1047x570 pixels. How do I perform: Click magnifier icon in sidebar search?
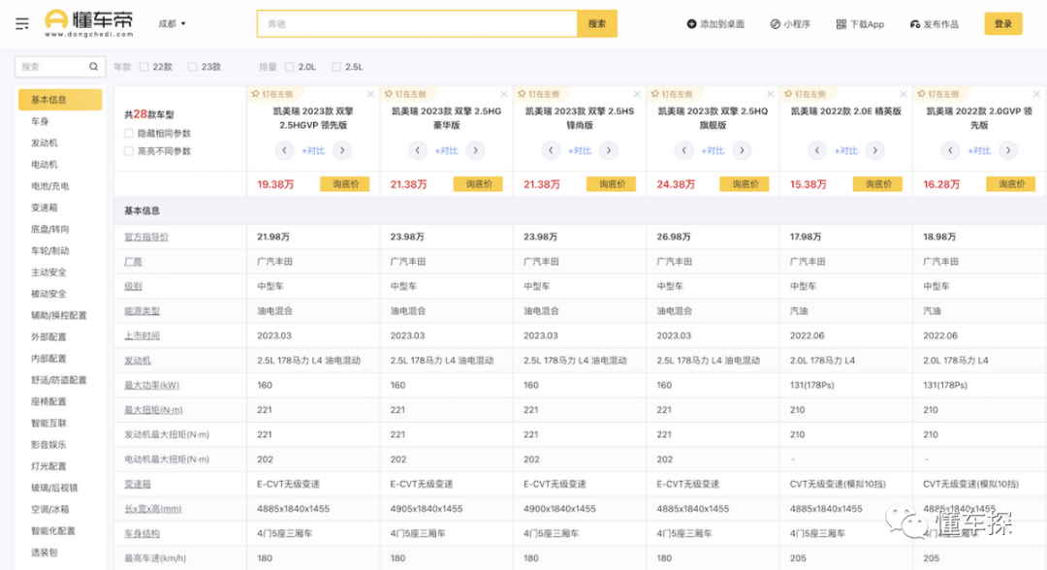click(93, 67)
